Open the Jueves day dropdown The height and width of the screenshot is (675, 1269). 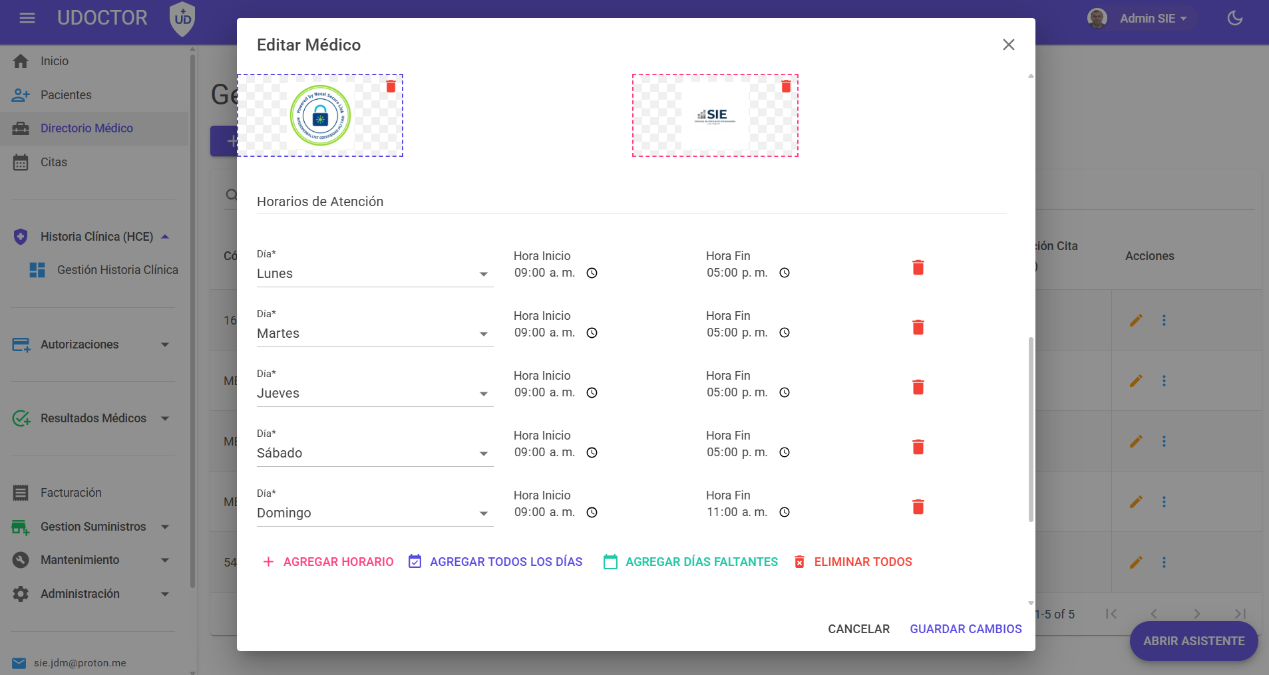(375, 394)
